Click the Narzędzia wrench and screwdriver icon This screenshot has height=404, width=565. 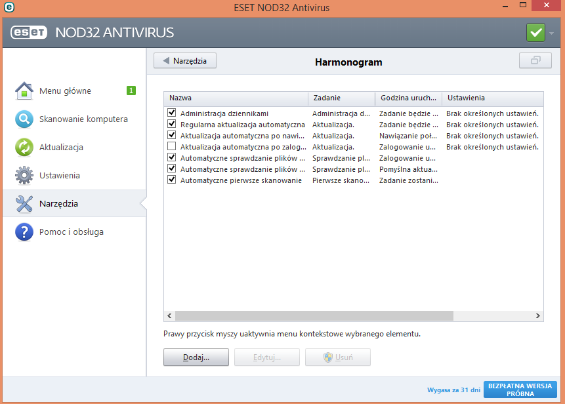(x=24, y=204)
